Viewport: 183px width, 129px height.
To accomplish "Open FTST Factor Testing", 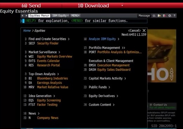I will [x=43, y=105].
